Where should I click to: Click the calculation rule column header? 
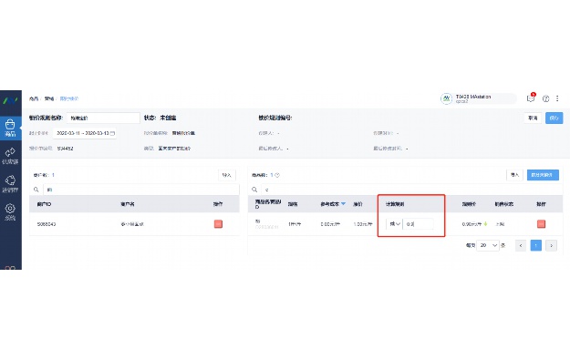click(395, 204)
